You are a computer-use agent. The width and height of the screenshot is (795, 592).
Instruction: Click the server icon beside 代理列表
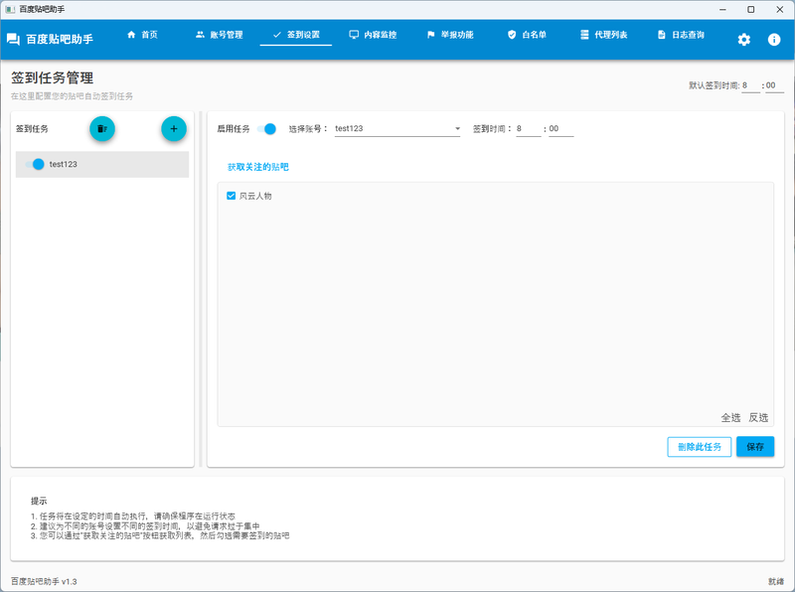584,35
